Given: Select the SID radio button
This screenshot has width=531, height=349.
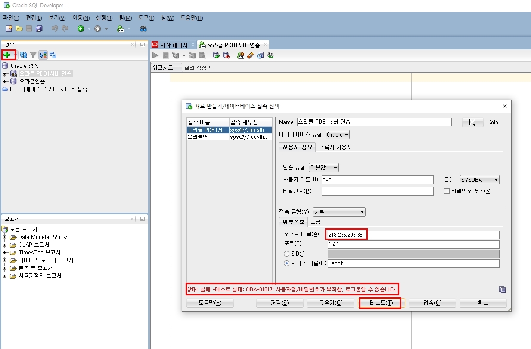Looking at the screenshot, I should coord(286,254).
